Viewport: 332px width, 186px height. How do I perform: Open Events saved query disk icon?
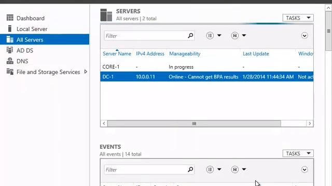[x=234, y=169]
